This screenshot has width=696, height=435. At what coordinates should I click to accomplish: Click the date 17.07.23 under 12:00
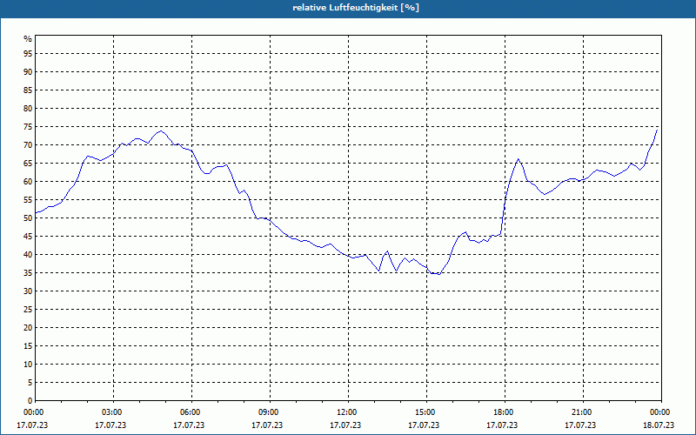tap(345, 425)
